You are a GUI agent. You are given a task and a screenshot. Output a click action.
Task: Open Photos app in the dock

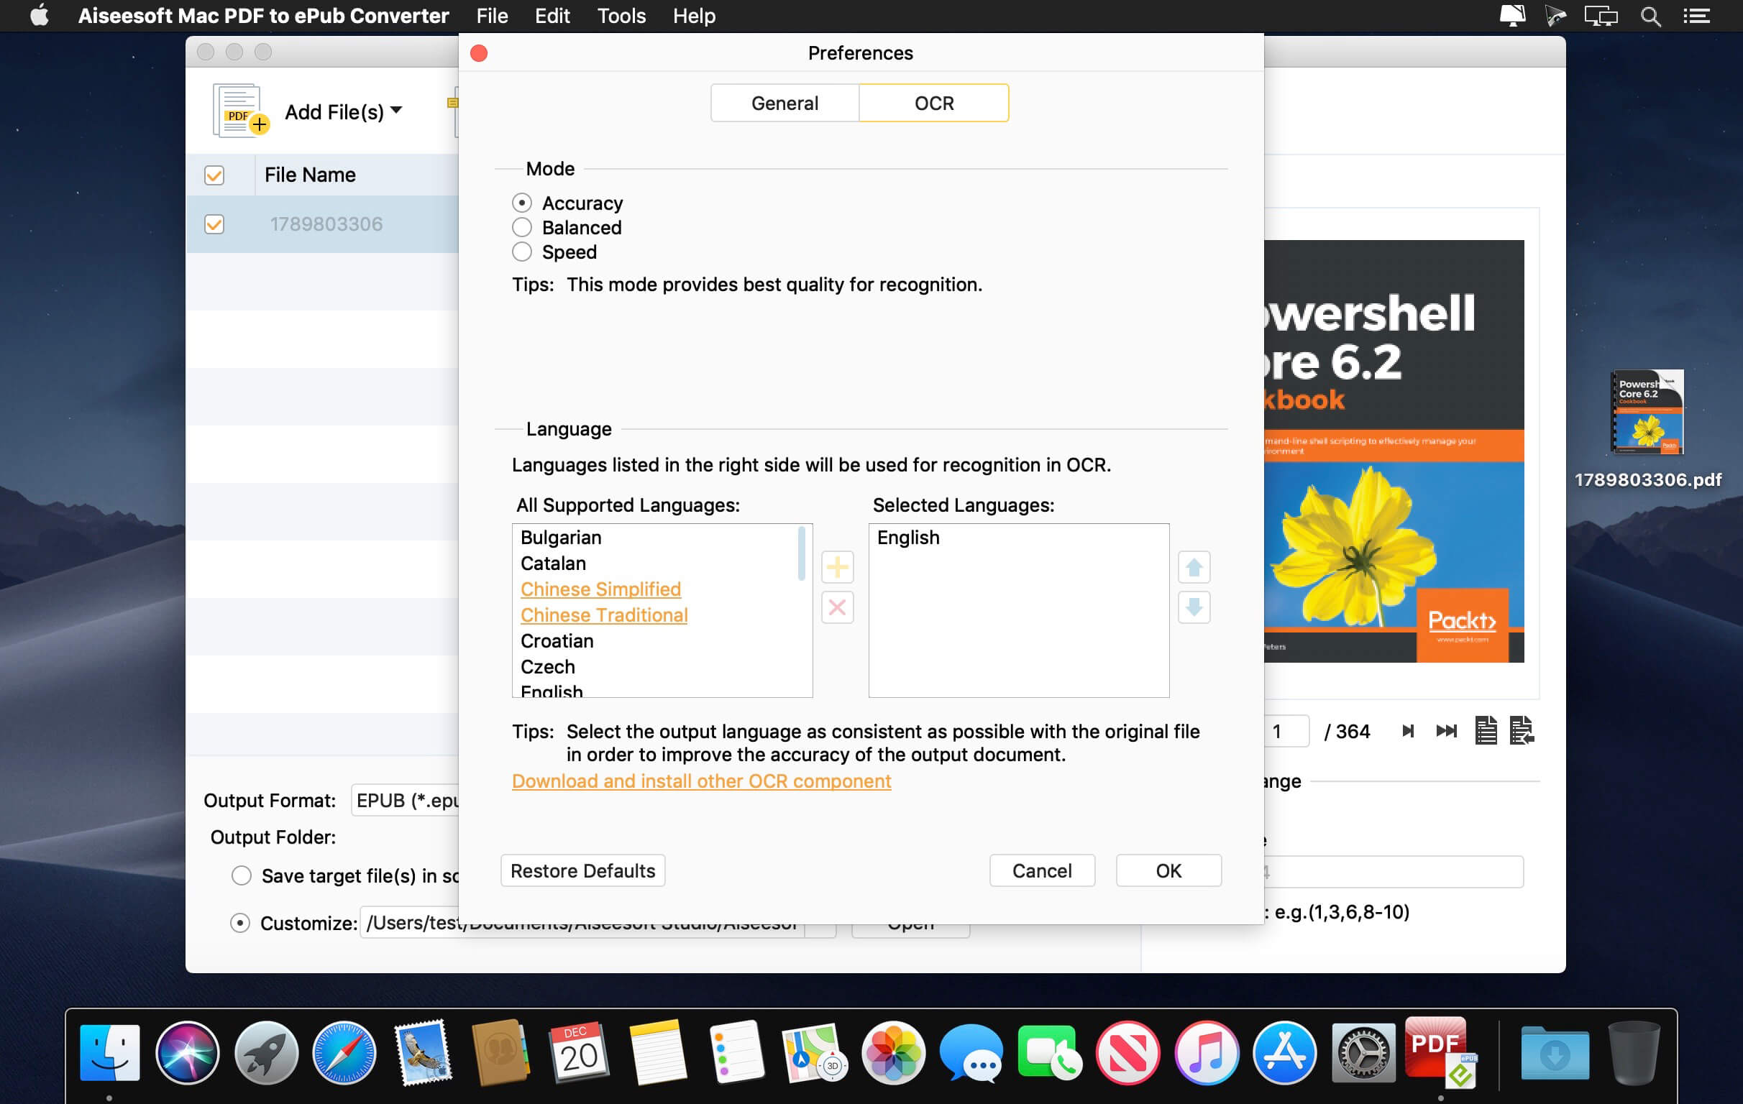[x=892, y=1053]
